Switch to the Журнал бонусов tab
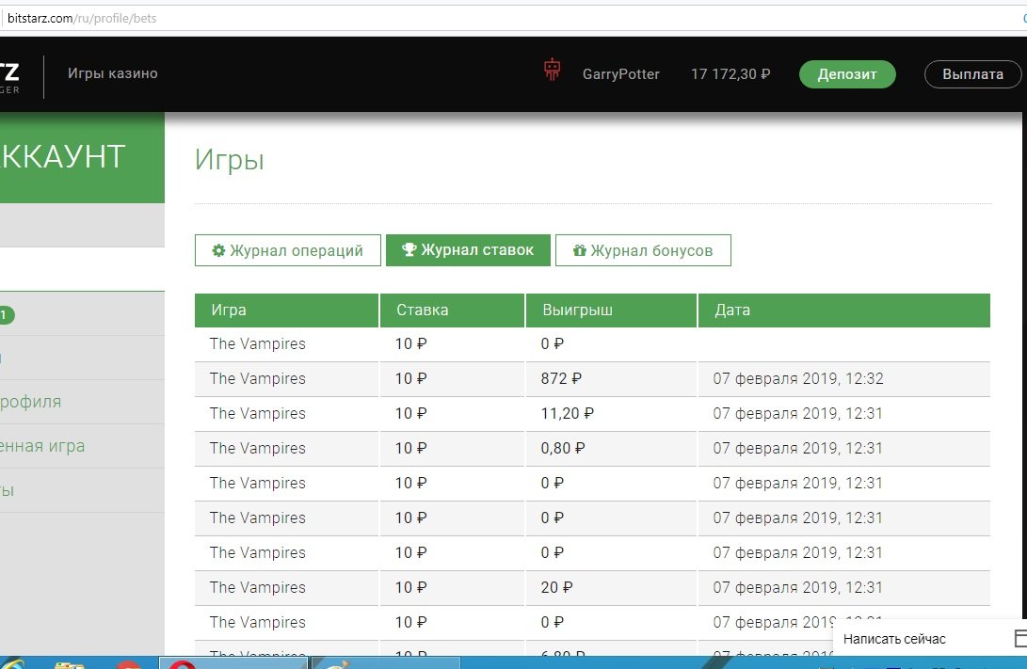The height and width of the screenshot is (669, 1027). point(643,250)
